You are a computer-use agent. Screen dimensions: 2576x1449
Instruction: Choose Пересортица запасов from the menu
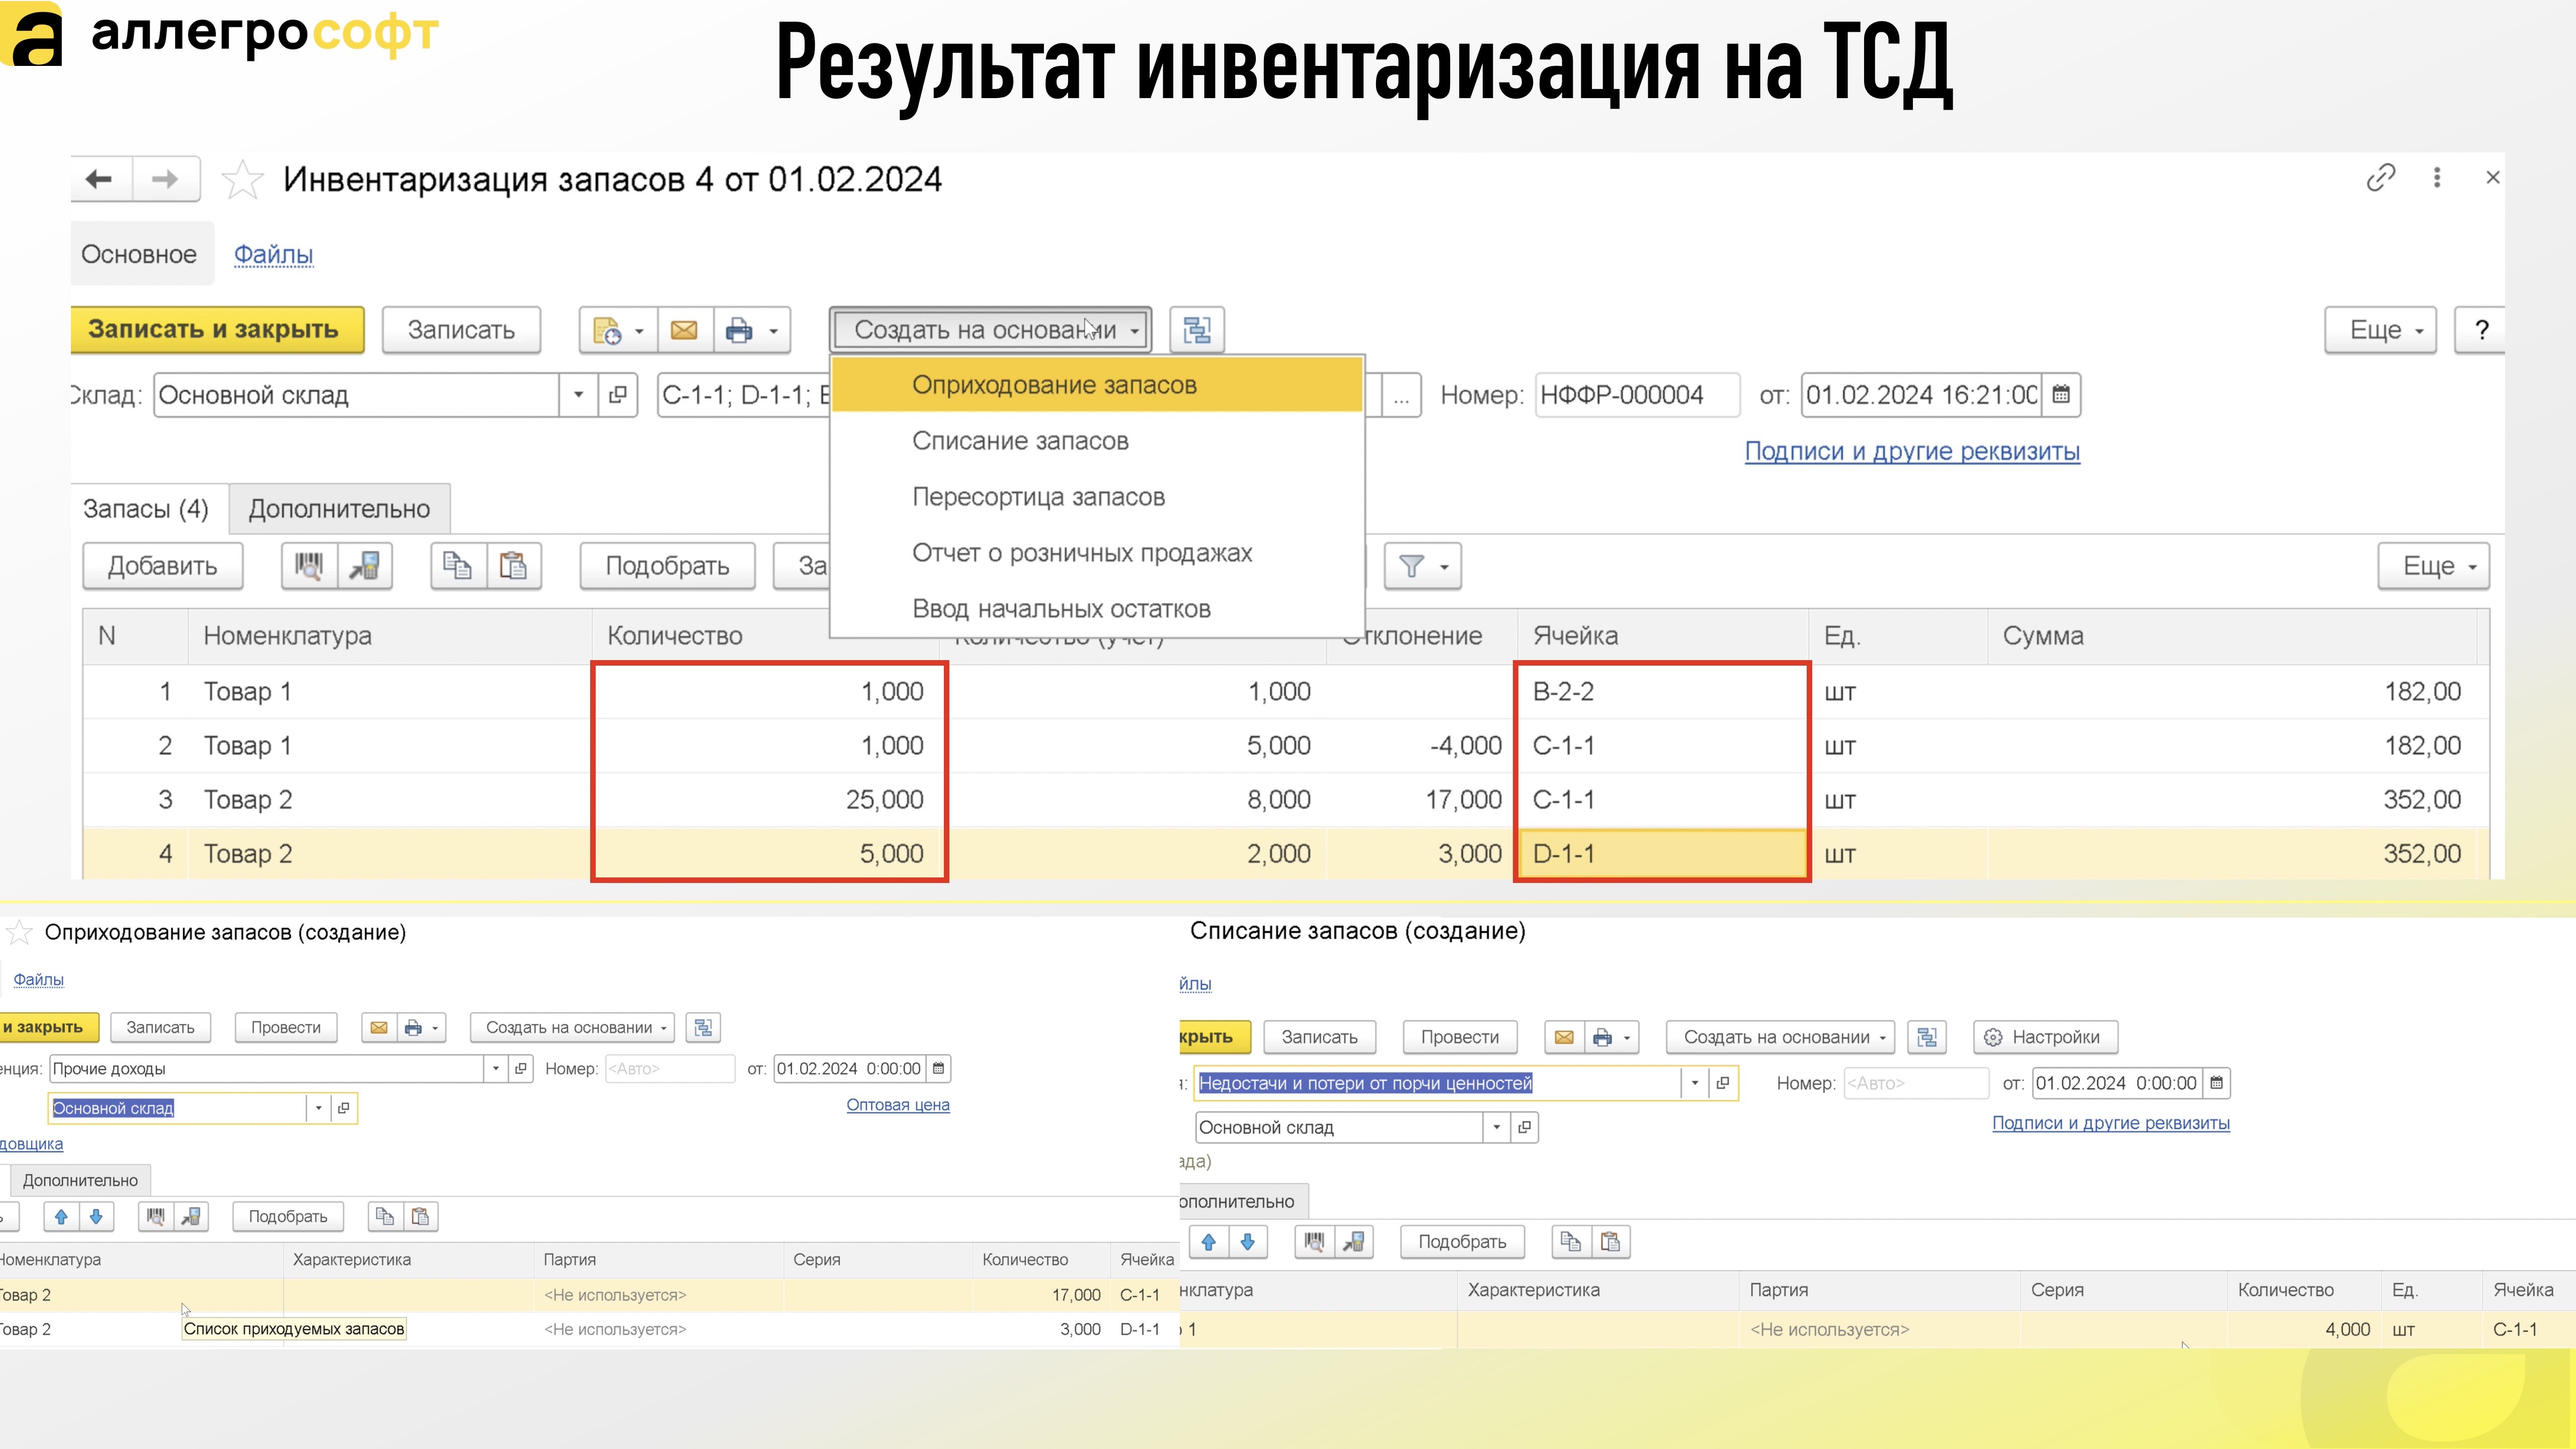tap(1097, 497)
